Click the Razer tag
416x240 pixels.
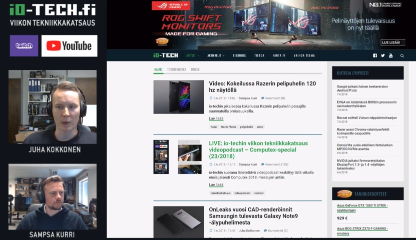pos(214,127)
